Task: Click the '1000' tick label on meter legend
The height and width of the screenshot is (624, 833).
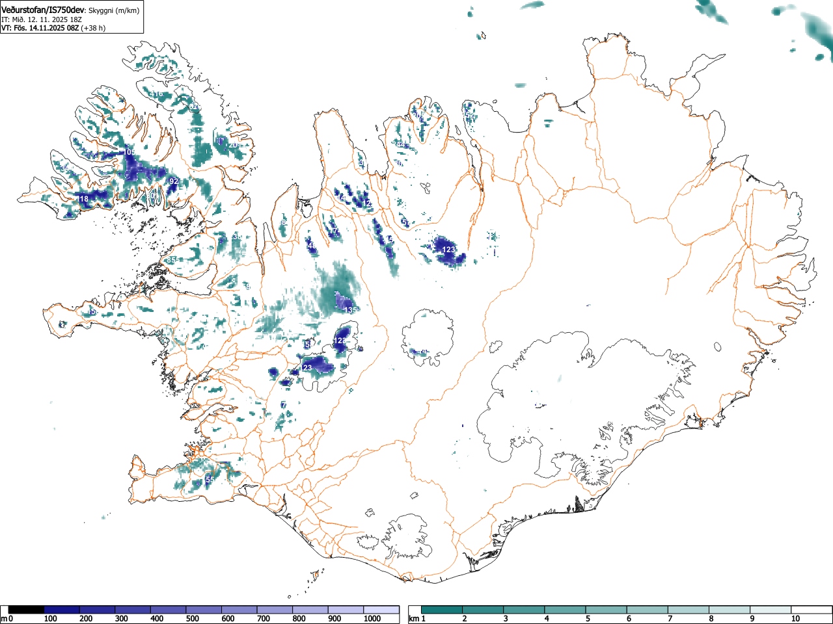Action: click(372, 619)
